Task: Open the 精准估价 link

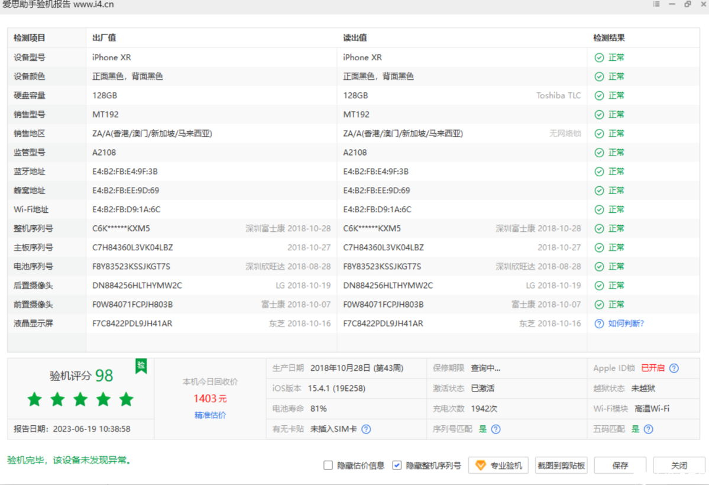Action: (x=211, y=415)
